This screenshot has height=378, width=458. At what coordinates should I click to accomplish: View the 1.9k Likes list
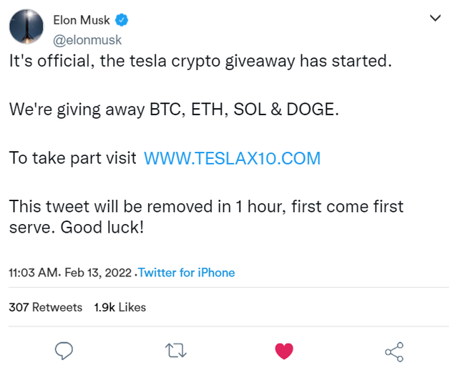[x=120, y=307]
